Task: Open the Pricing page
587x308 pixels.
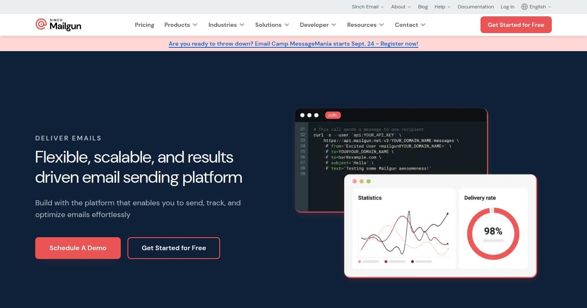Action: (x=144, y=25)
